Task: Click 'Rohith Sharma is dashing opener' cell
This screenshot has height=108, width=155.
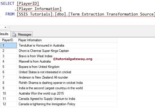Action: point(67,83)
